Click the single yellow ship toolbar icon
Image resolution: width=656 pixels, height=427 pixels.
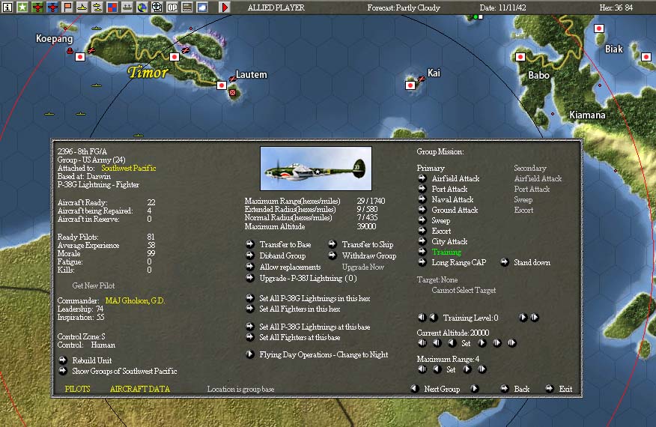tap(82, 7)
